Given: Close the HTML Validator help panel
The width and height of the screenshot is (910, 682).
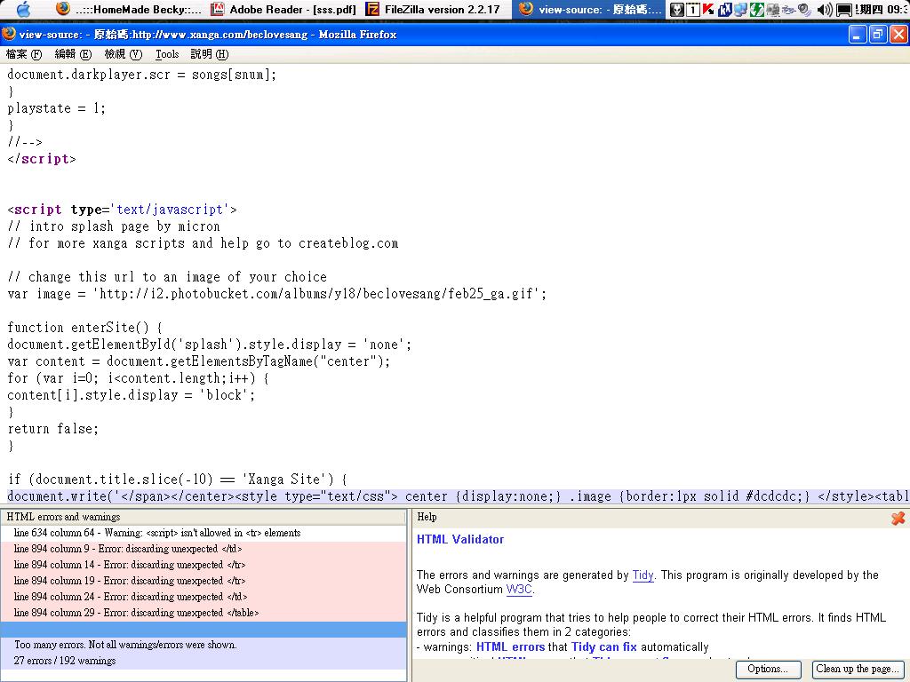Looking at the screenshot, I should pyautogui.click(x=898, y=518).
